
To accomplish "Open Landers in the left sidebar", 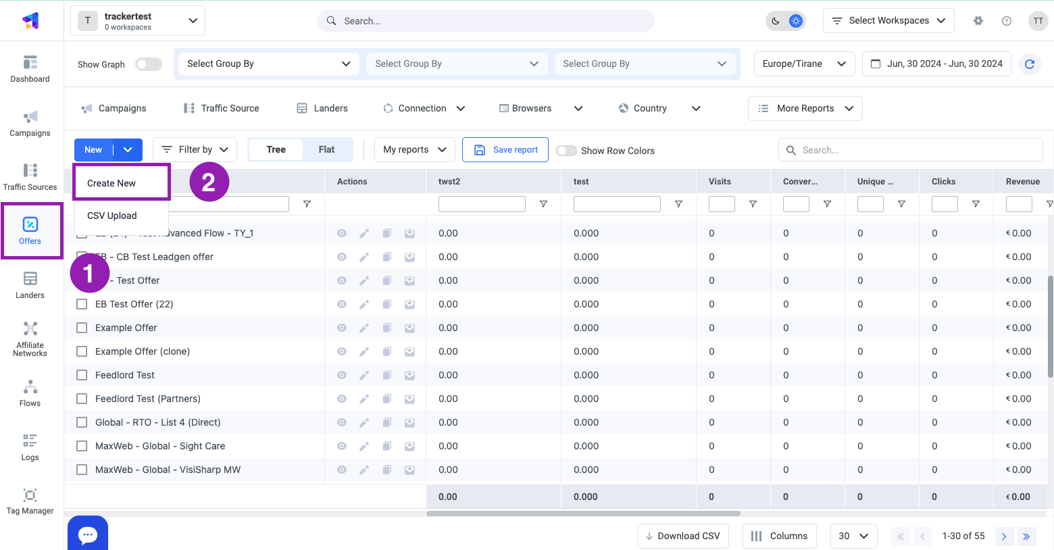I will pyautogui.click(x=30, y=285).
